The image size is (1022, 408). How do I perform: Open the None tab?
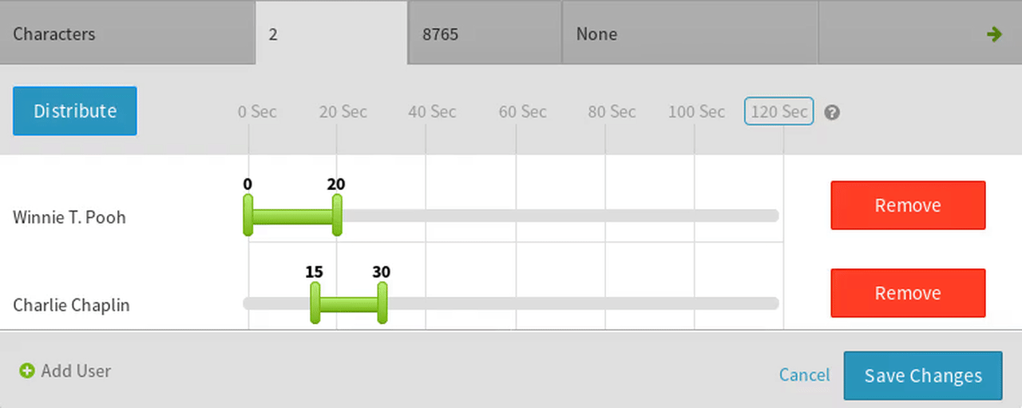point(690,34)
